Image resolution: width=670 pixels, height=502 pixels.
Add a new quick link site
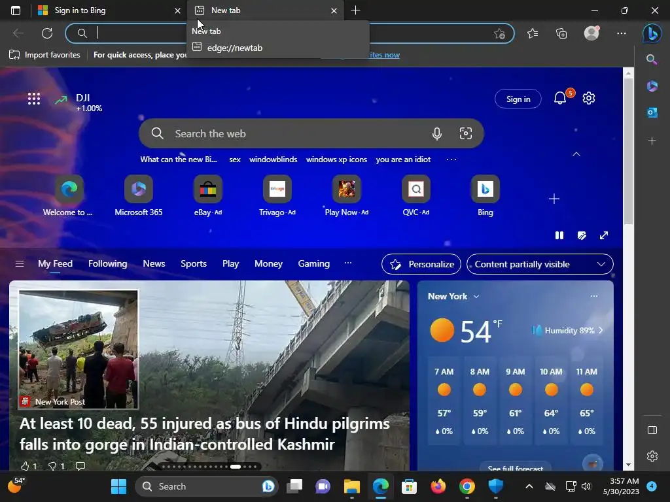coord(554,199)
